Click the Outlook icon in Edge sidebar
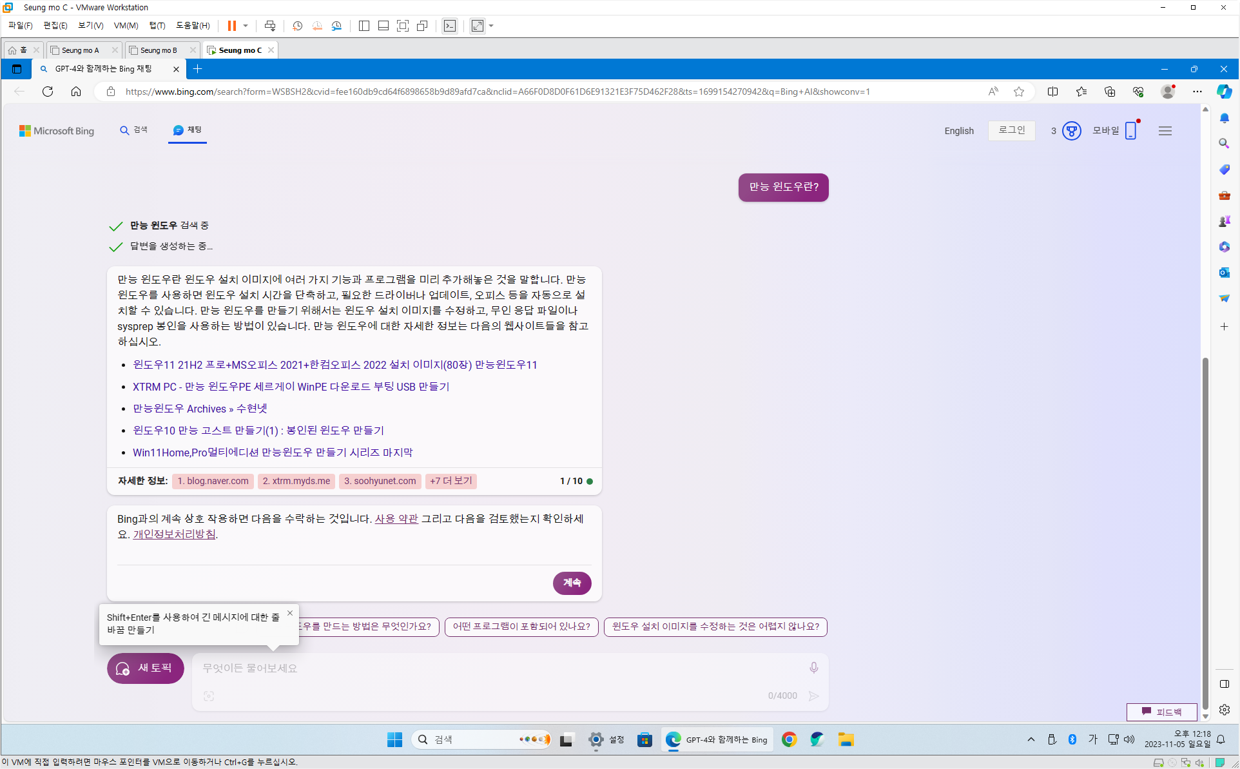This screenshot has width=1240, height=769. 1224,273
